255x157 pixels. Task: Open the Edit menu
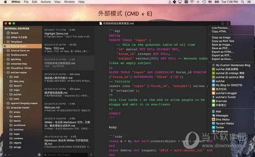[35, 2]
